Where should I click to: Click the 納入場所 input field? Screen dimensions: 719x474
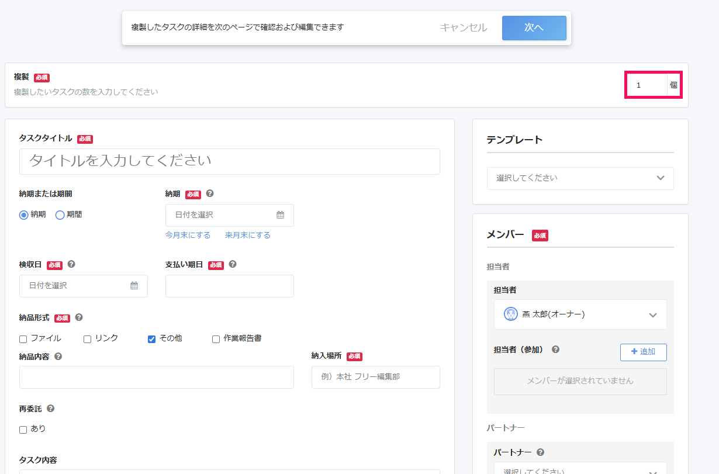(x=376, y=377)
